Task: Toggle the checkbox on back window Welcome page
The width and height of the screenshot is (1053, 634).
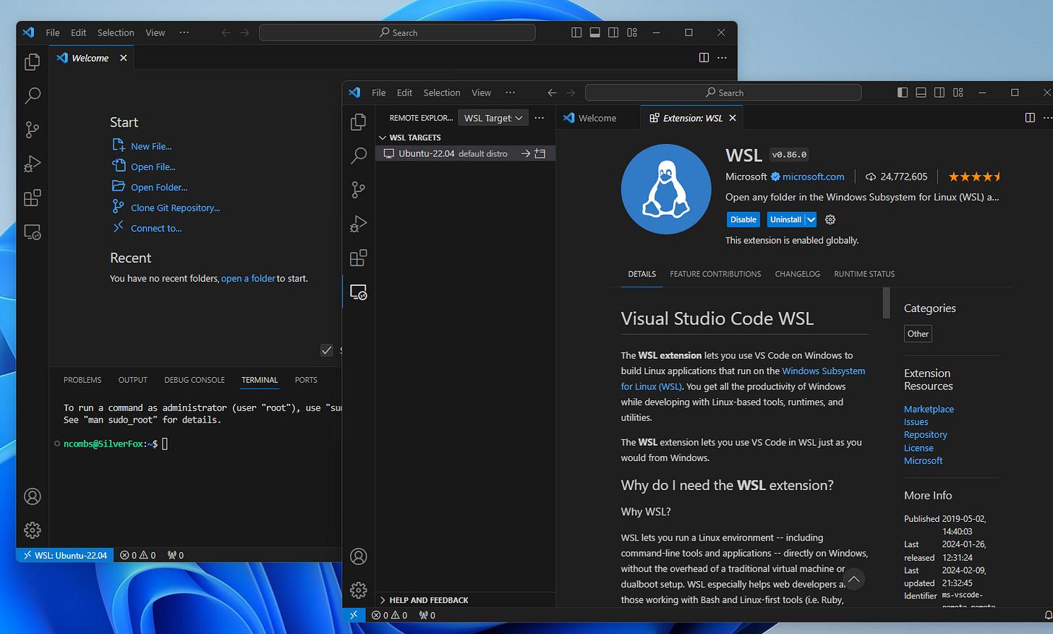Action: tap(327, 350)
